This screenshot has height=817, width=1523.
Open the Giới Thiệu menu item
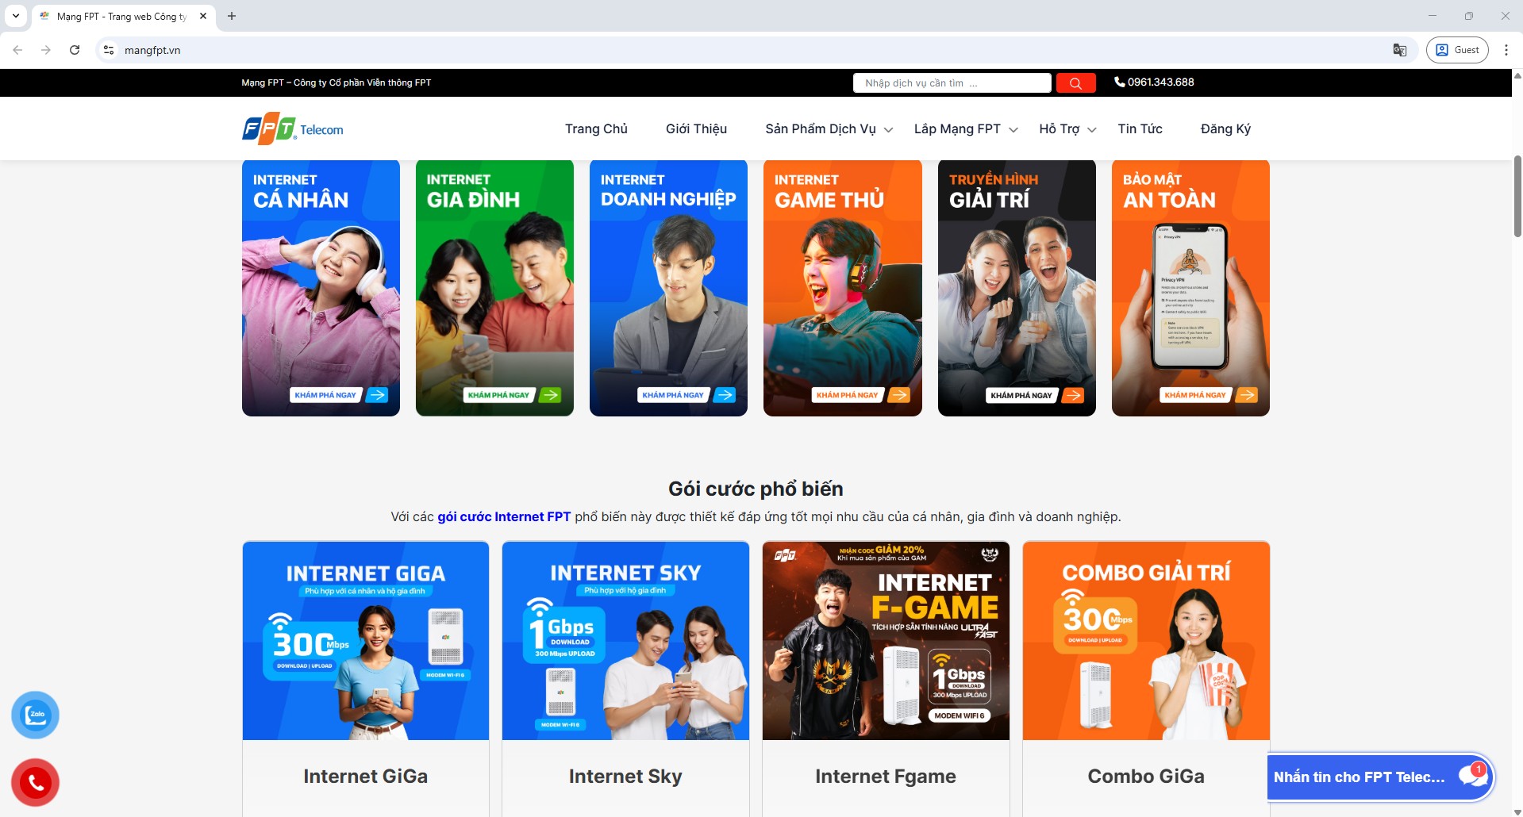coord(696,129)
